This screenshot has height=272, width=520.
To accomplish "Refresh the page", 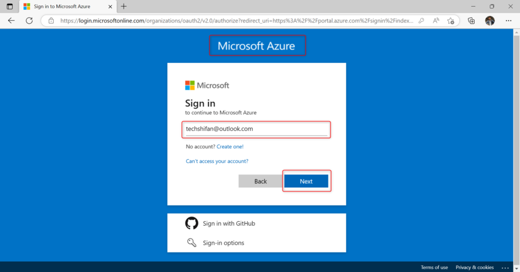I will tap(29, 21).
